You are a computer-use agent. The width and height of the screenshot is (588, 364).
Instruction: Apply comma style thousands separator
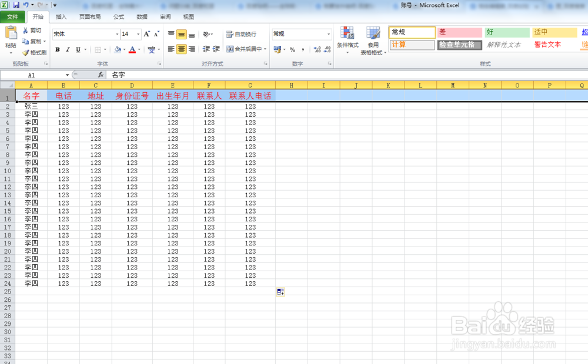pyautogui.click(x=303, y=49)
